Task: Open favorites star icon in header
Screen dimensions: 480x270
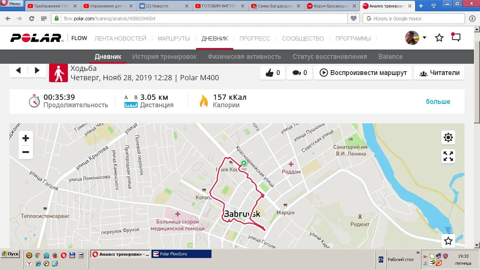Action: [439, 38]
